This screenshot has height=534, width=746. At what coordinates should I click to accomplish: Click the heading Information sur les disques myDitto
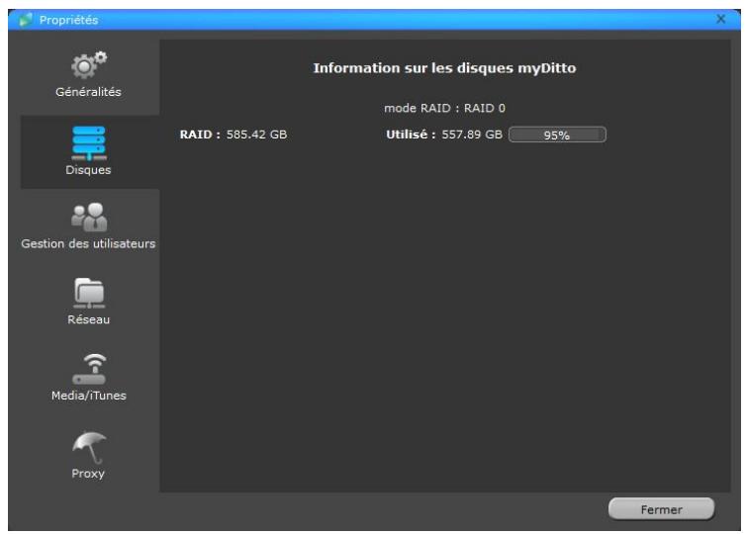click(444, 68)
